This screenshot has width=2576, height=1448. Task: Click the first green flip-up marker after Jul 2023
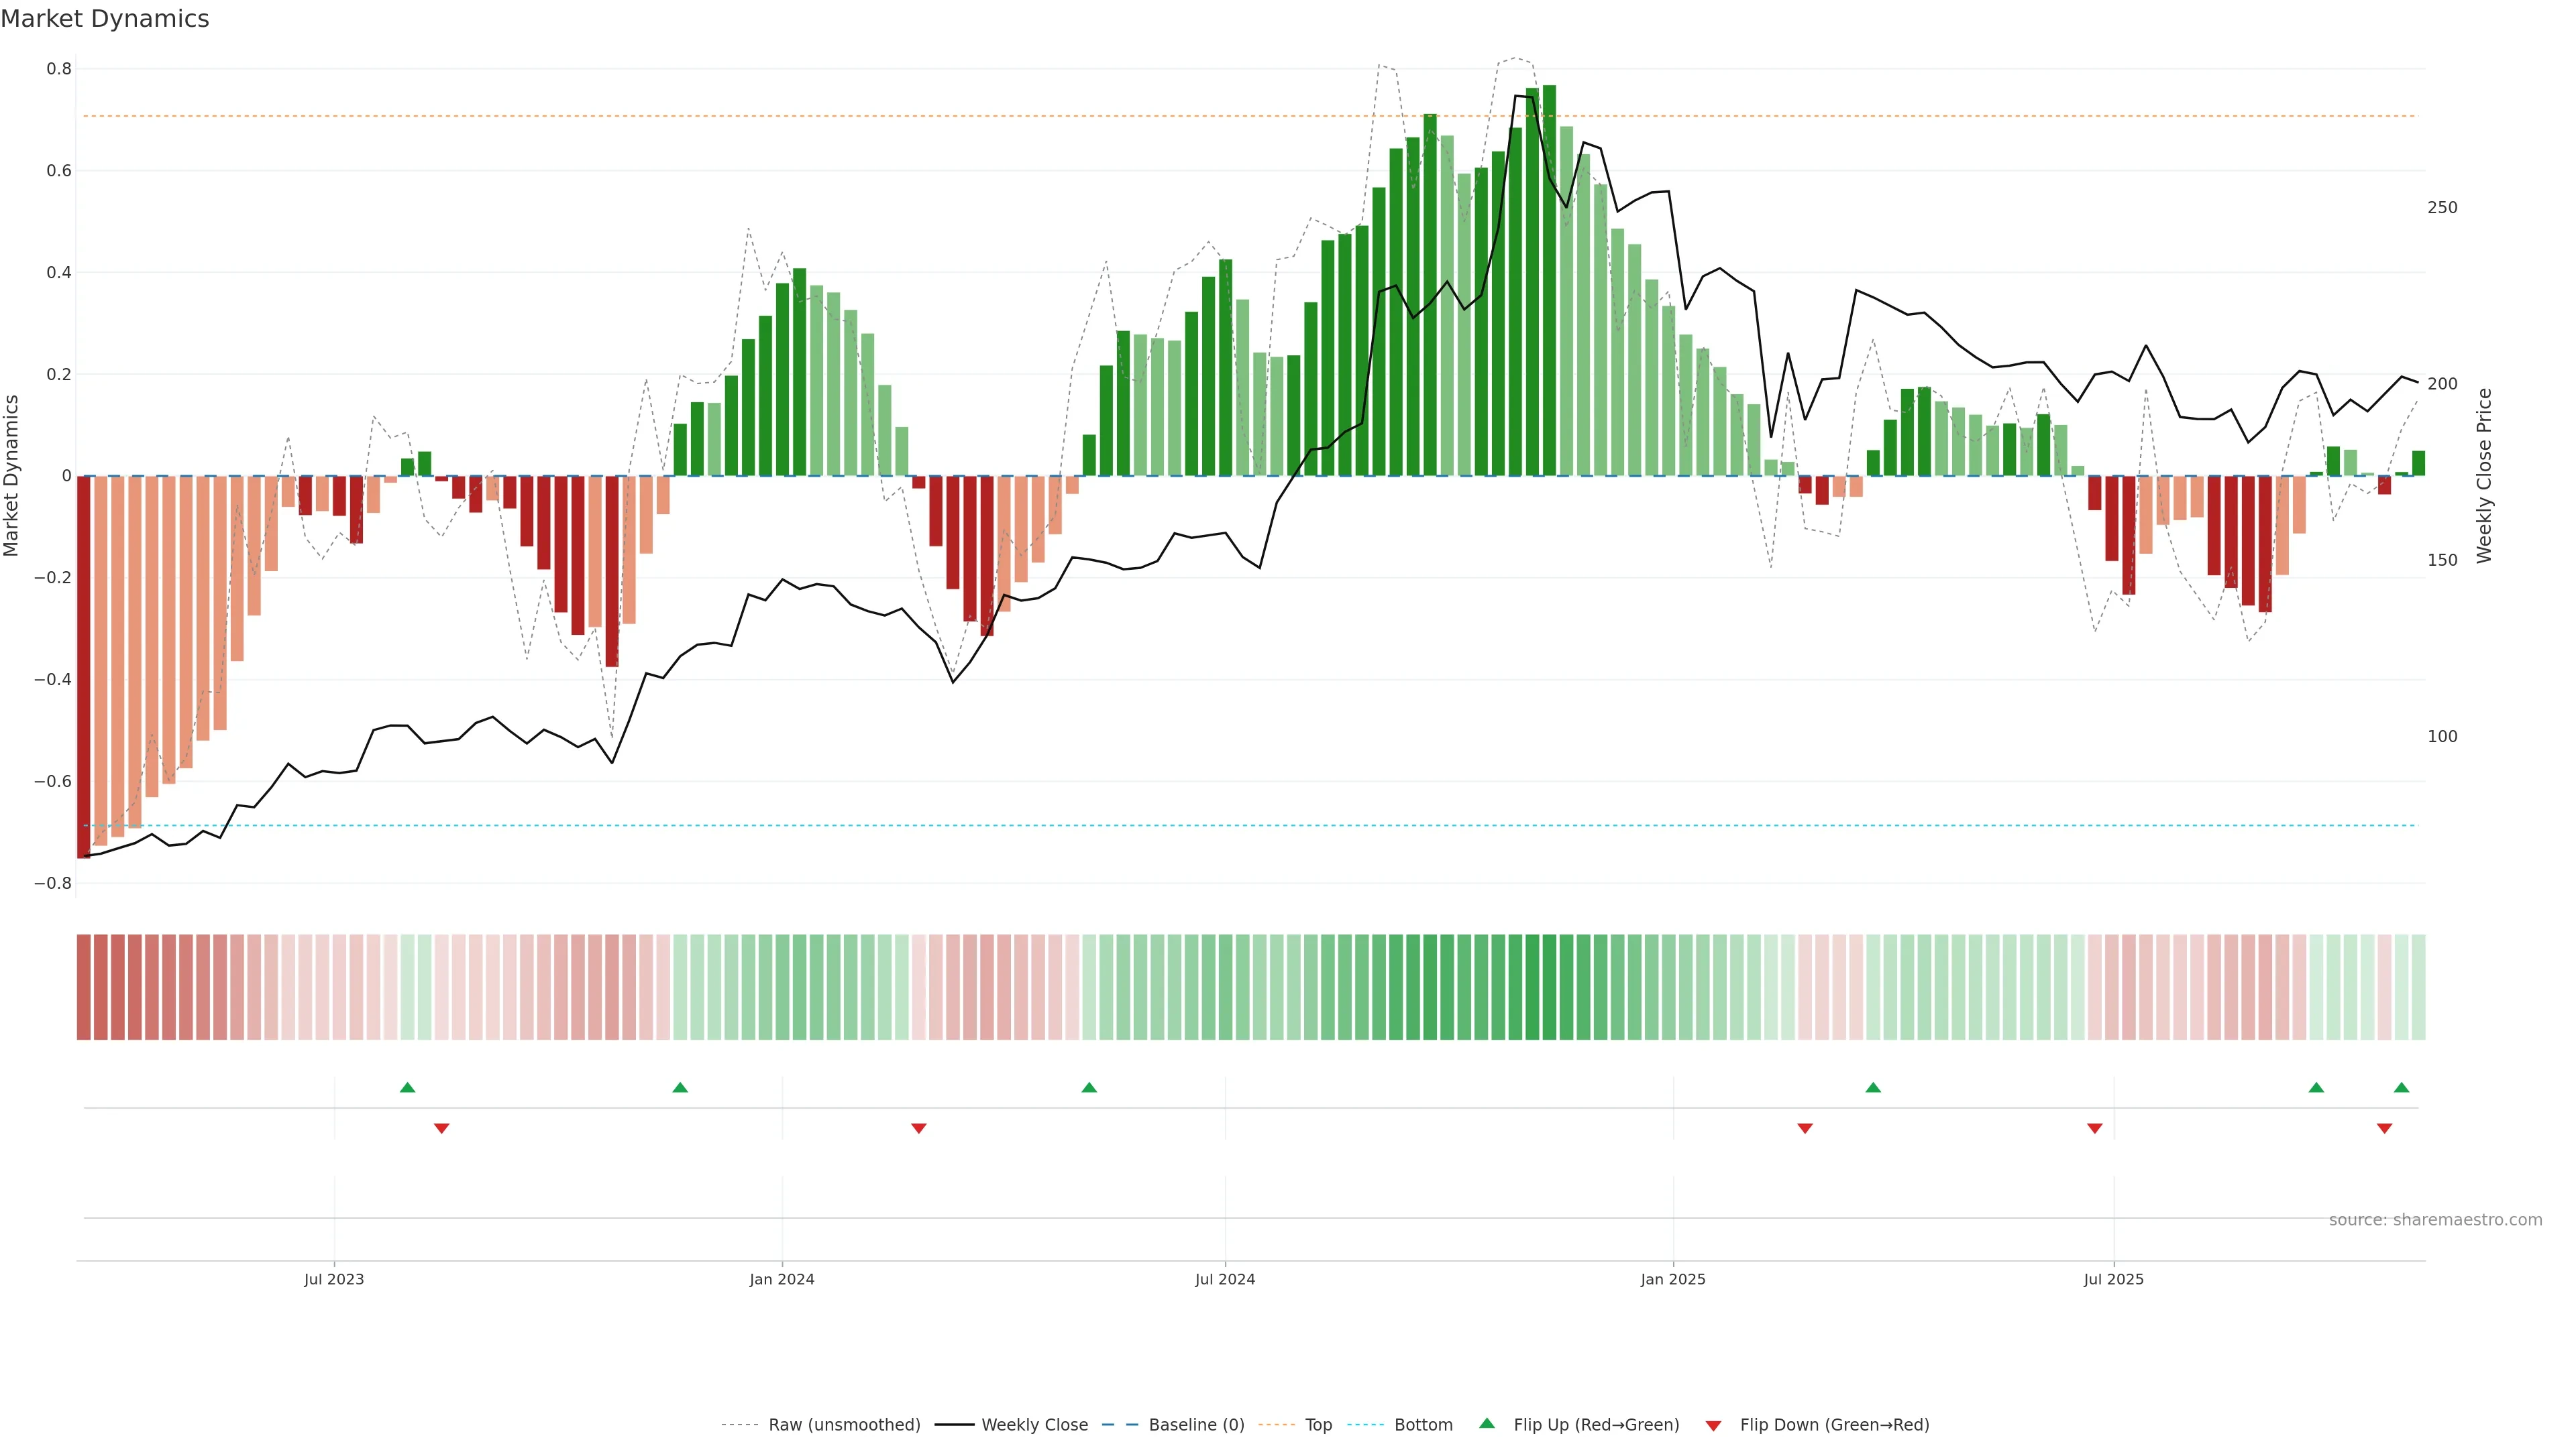407,1087
